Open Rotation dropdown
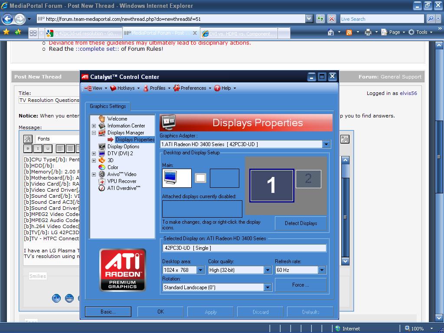This screenshot has width=444, height=333. click(268, 287)
